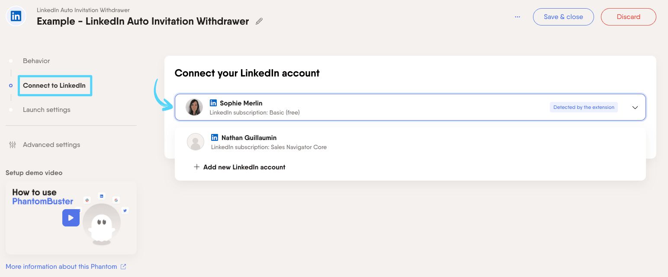668x277 pixels.
Task: Click the external link icon beside More information
Action: pos(123,267)
